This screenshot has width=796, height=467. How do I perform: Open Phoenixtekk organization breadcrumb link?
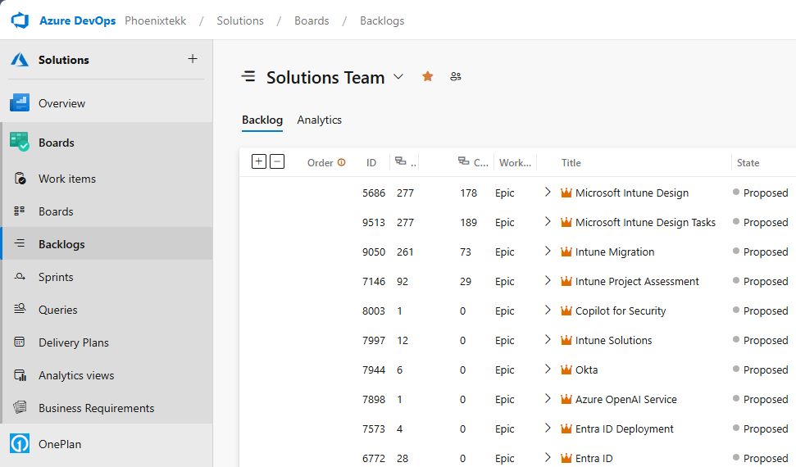coord(155,20)
